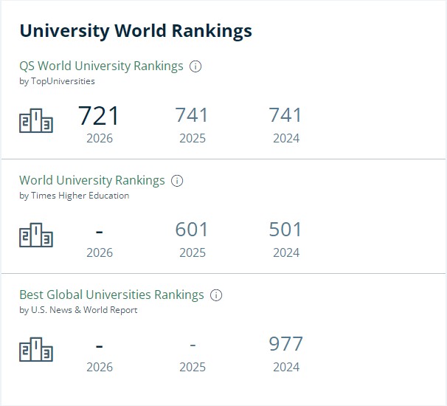Click 'by TopUniversities' subtitle
Screen dimensions: 447x406
click(57, 81)
